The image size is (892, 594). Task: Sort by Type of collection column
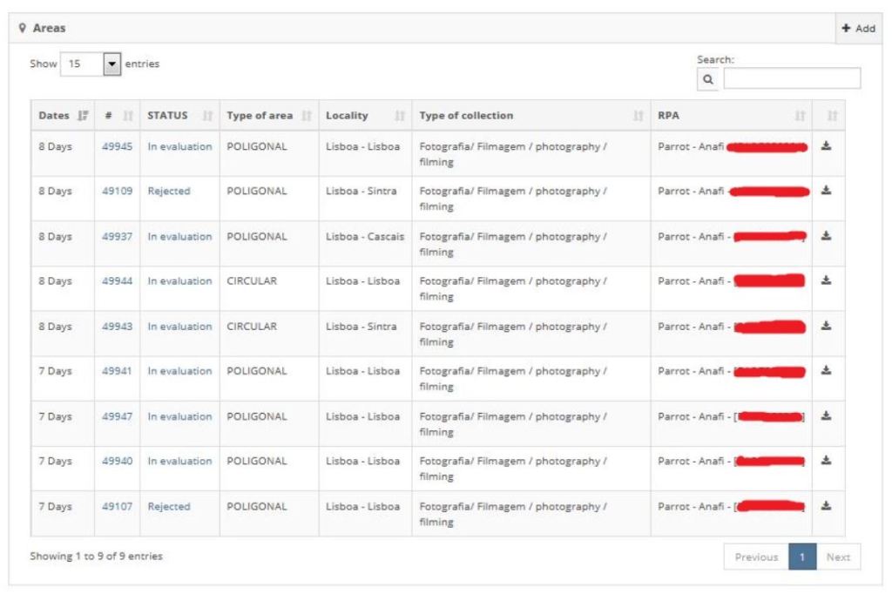click(530, 116)
